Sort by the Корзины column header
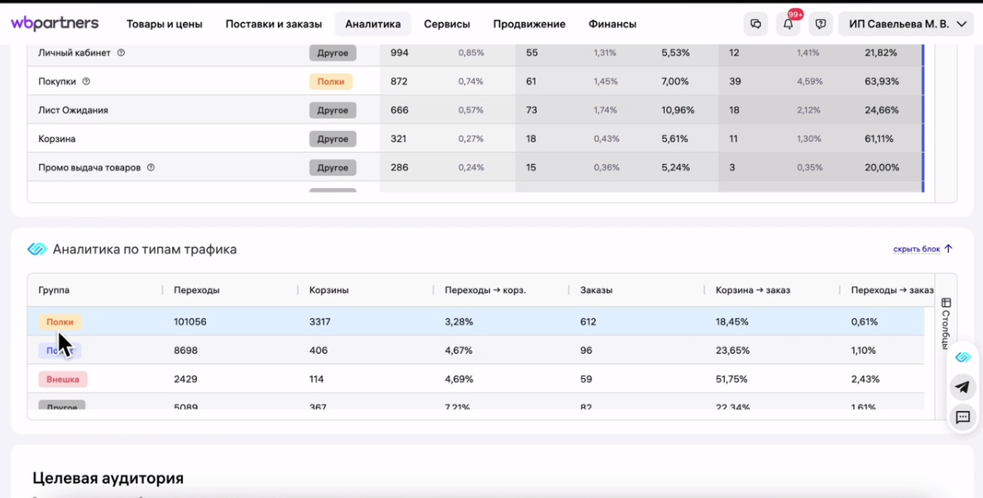The image size is (983, 498). [x=329, y=290]
